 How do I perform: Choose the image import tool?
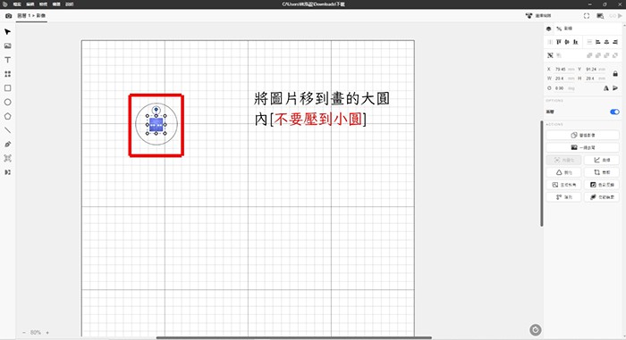7,46
